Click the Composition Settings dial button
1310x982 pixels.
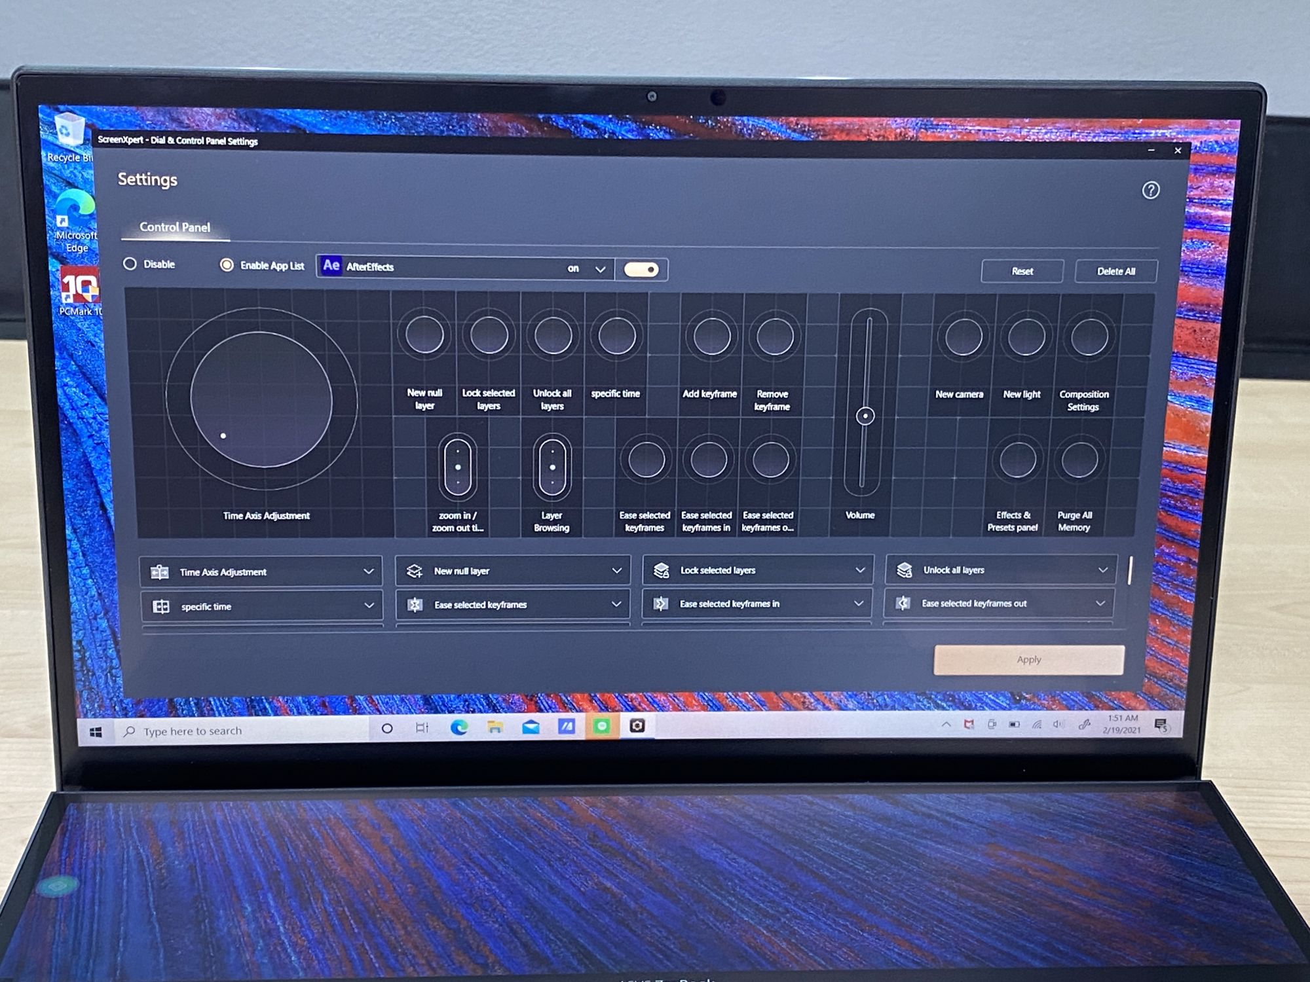1089,337
